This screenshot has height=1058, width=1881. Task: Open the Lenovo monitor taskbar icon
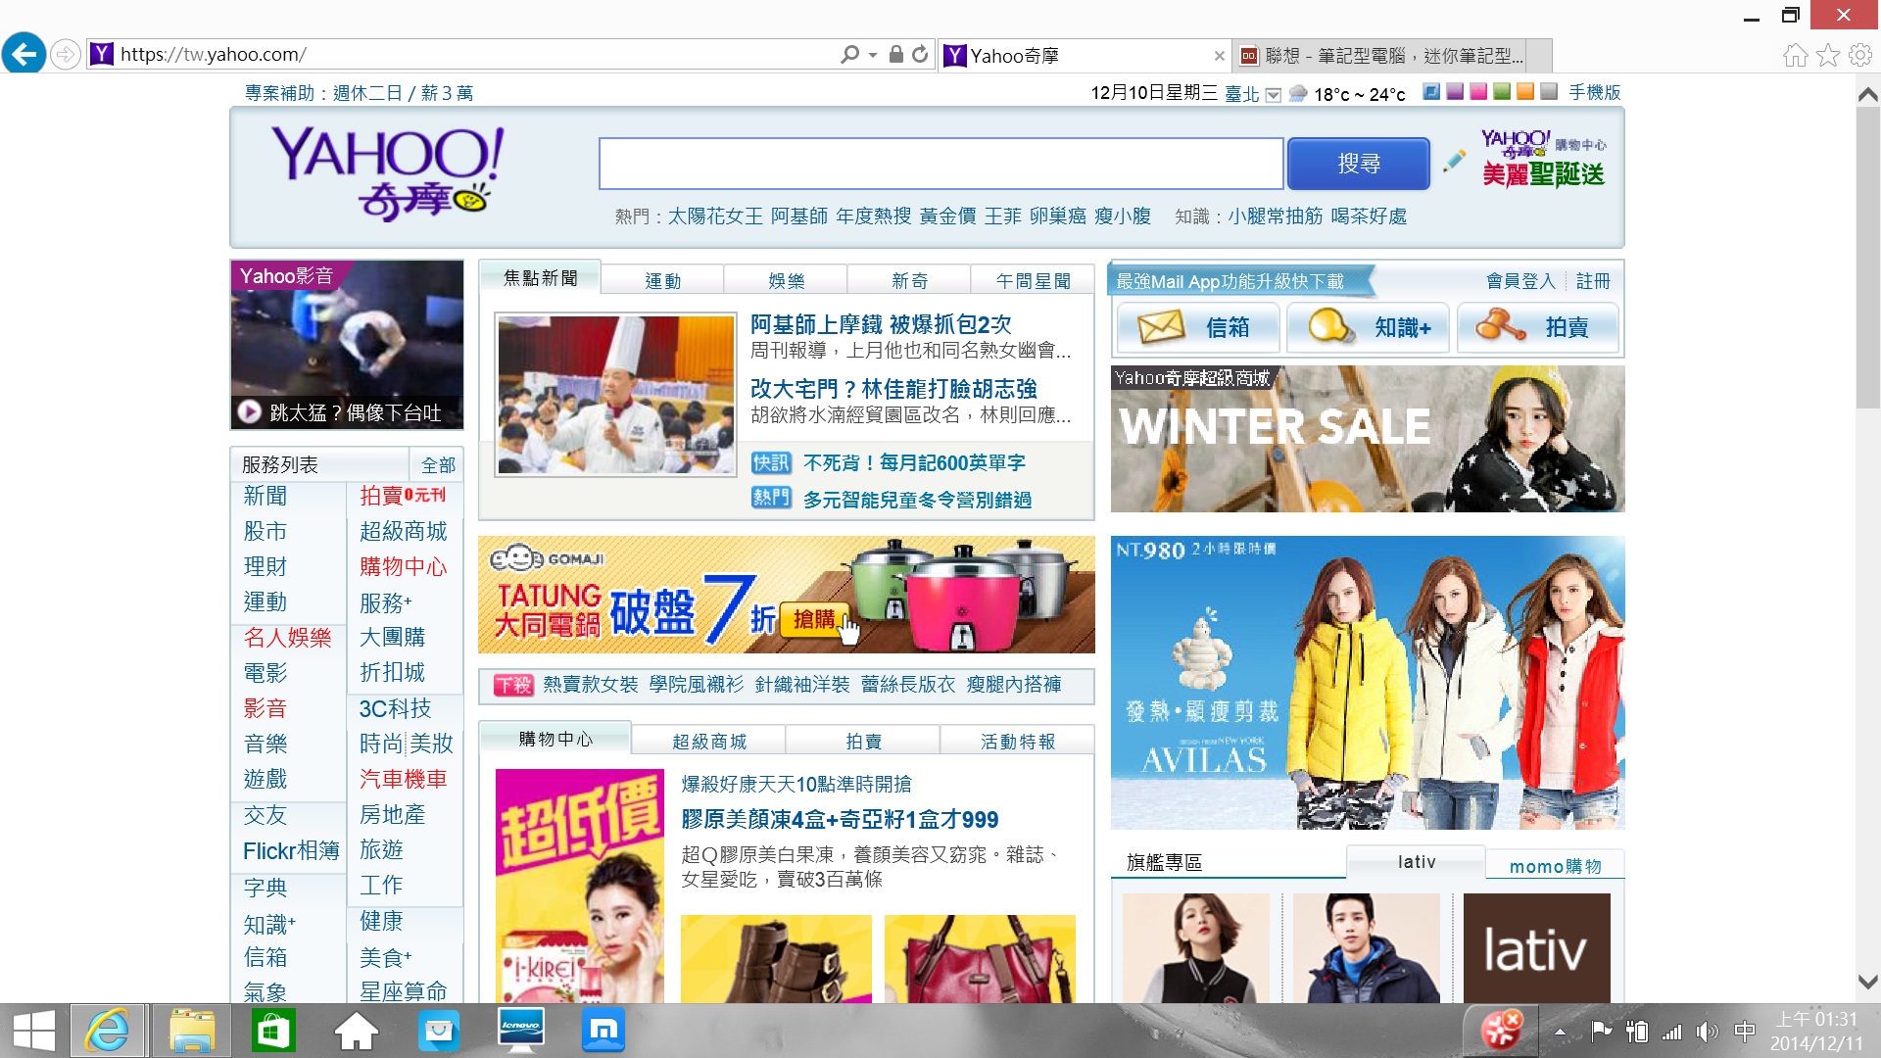(521, 1031)
